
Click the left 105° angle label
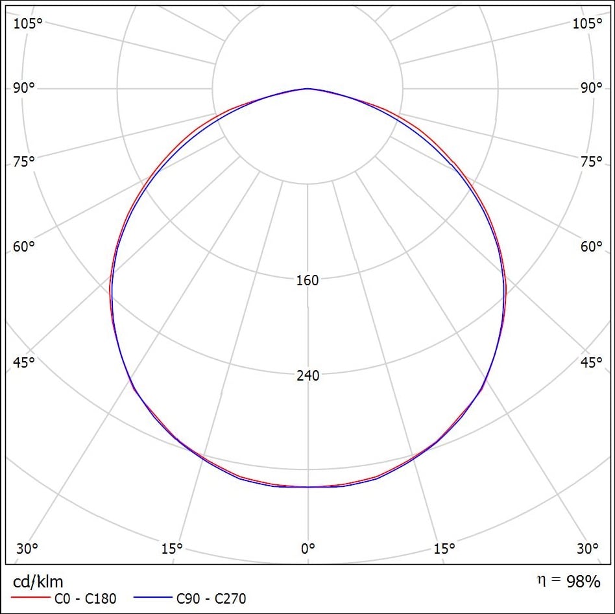click(x=28, y=23)
